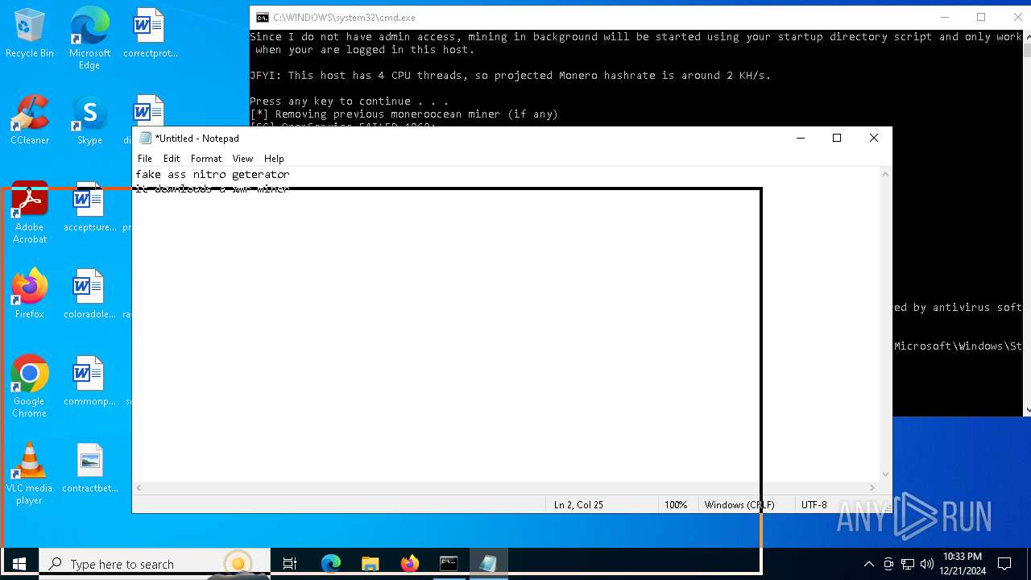1031x580 pixels.
Task: Close the Notepad window
Action: [874, 138]
